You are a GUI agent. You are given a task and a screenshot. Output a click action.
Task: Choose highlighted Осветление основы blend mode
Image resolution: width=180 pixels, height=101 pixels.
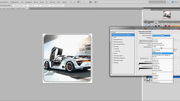163,53
